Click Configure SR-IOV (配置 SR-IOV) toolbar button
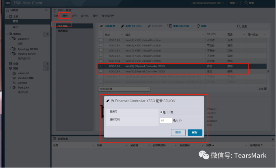The height and width of the screenshot is (168, 276). (131, 26)
